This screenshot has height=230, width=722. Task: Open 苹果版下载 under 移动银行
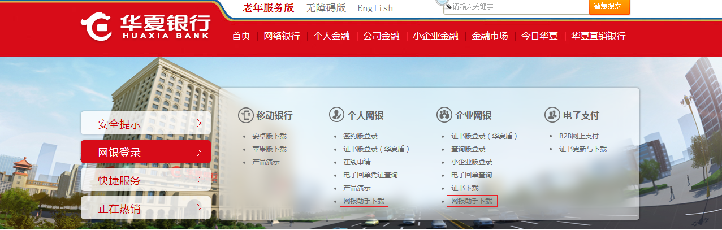pyautogui.click(x=269, y=149)
